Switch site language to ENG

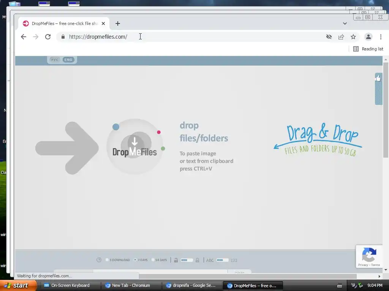[x=68, y=59]
